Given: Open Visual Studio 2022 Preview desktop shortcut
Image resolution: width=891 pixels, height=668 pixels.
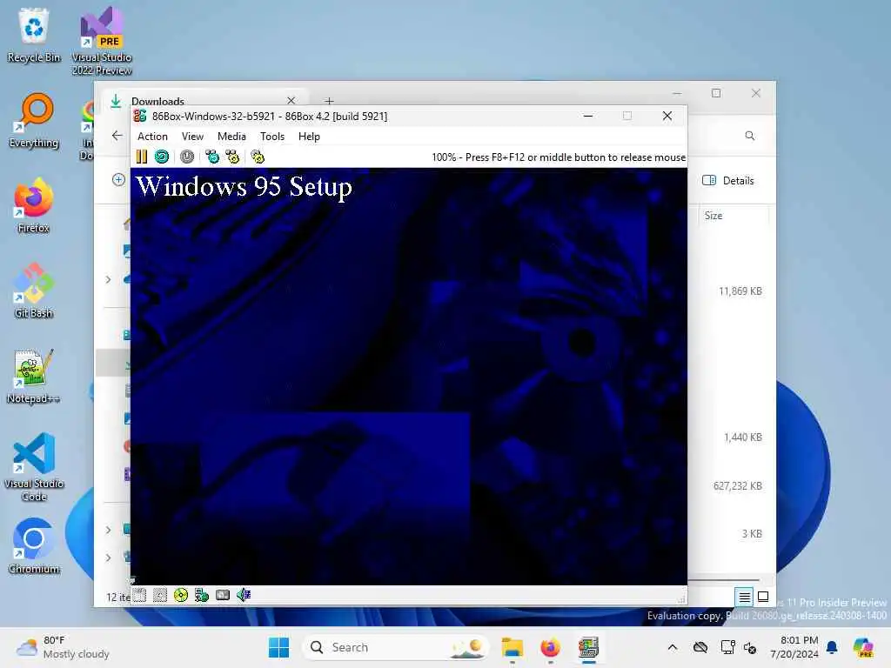Looking at the screenshot, I should click(102, 42).
